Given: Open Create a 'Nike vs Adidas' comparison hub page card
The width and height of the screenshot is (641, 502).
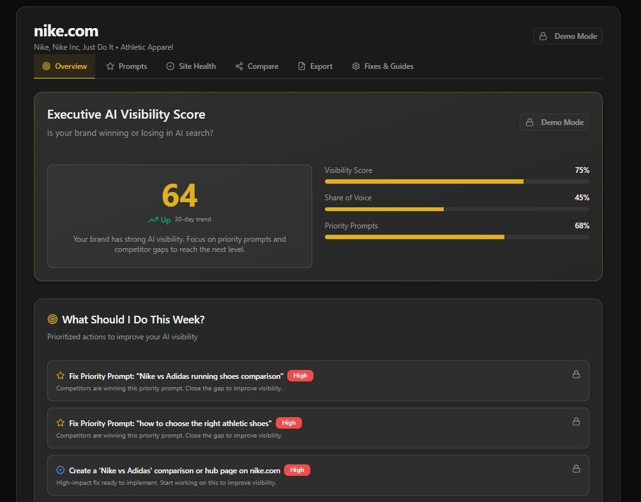Looking at the screenshot, I should click(x=318, y=475).
